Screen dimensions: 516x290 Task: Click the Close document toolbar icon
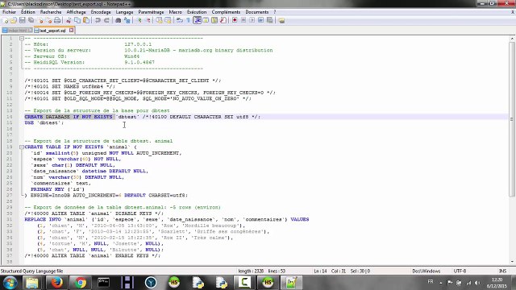40,20
